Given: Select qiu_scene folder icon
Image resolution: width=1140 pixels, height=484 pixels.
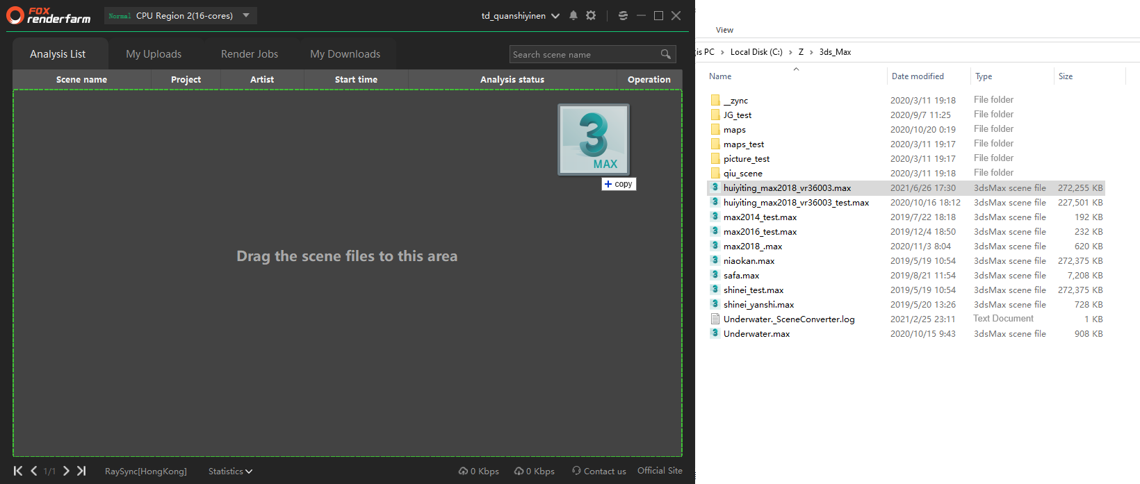Looking at the screenshot, I should coord(715,173).
